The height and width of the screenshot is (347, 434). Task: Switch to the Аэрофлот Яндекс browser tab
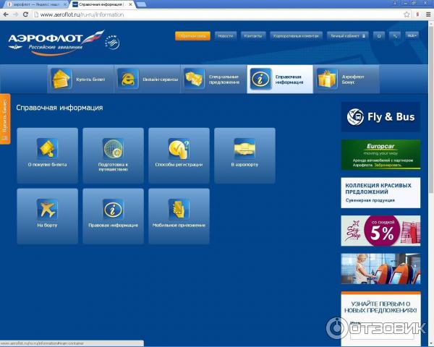point(36,5)
